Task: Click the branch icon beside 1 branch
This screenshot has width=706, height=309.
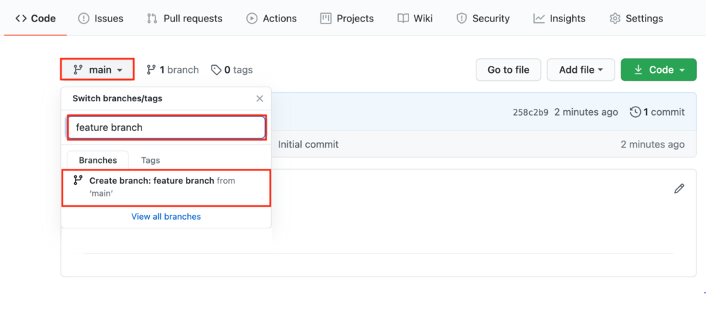Action: click(x=151, y=70)
